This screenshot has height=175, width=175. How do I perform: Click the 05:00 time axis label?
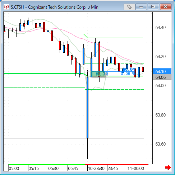14,169
